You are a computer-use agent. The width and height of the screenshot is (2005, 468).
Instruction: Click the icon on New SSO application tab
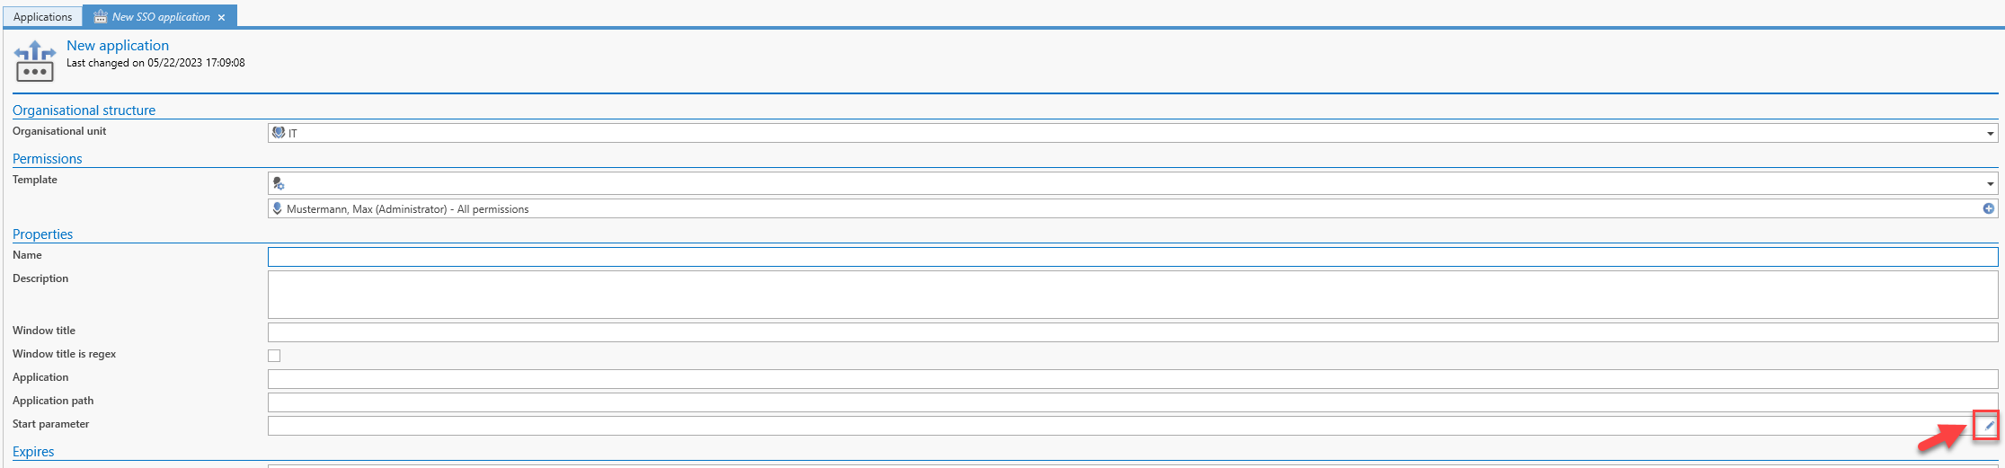(x=101, y=17)
